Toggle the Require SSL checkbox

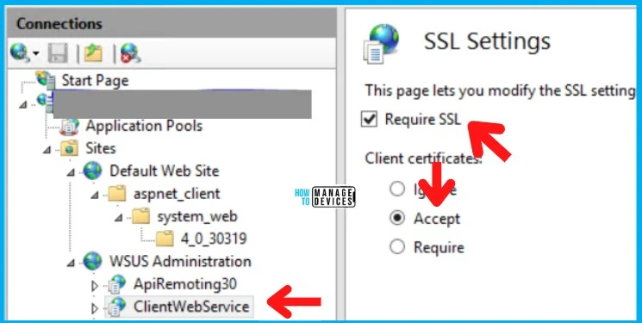pyautogui.click(x=370, y=120)
